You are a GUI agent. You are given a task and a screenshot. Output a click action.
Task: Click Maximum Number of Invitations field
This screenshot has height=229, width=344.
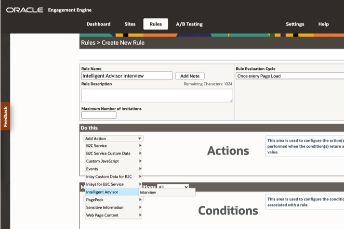point(99,115)
